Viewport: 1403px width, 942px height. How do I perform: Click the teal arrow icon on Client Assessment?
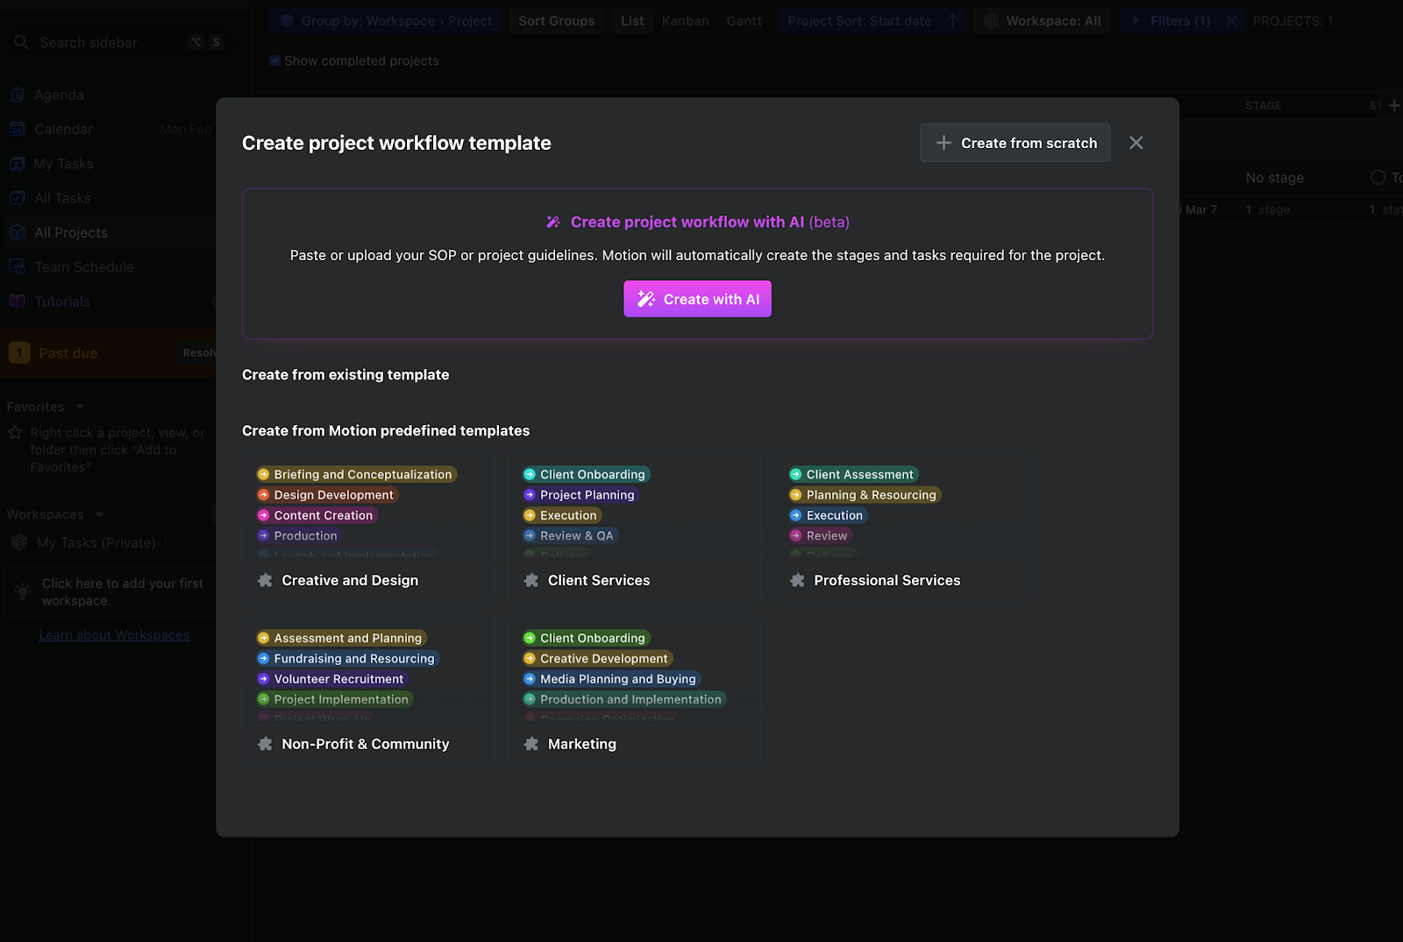[796, 475]
